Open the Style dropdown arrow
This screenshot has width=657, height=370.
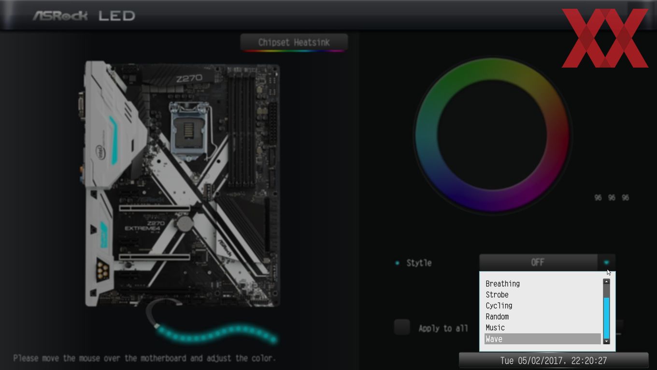coord(606,263)
